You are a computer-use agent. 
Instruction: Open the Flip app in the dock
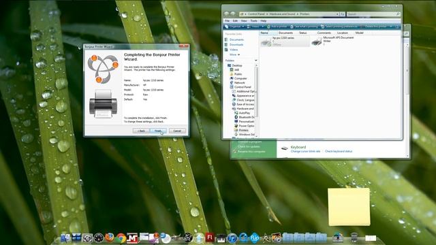pyautogui.click(x=254, y=238)
